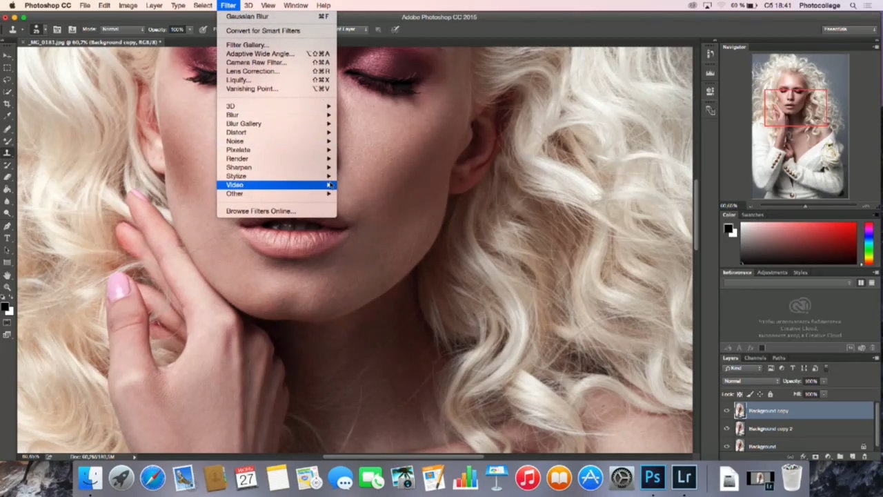Hide the Background copy layer
The height and width of the screenshot is (497, 883).
pyautogui.click(x=726, y=411)
